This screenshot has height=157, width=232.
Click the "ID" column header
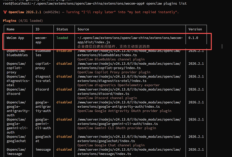tap(37, 29)
